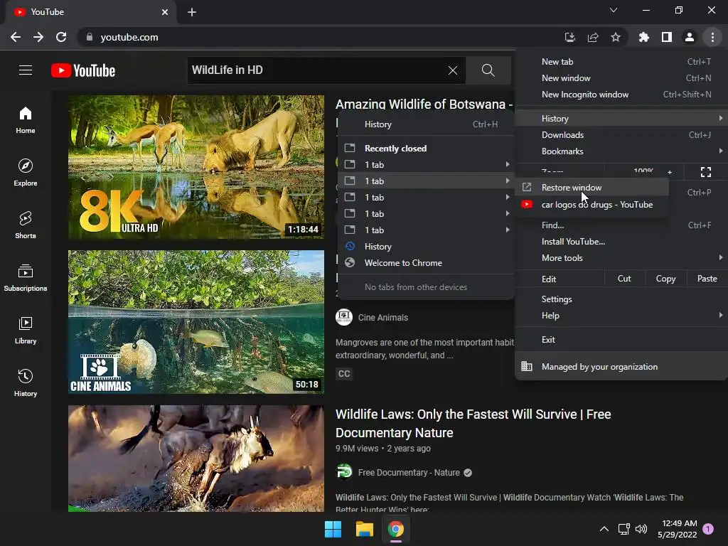Click zoom in plus button
The width and height of the screenshot is (728, 546).
point(670,172)
